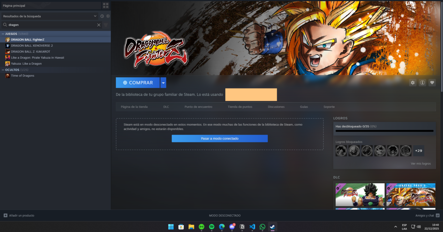443x232 pixels.
Task: Open the Broly DLC thumbnail
Action: click(360, 195)
